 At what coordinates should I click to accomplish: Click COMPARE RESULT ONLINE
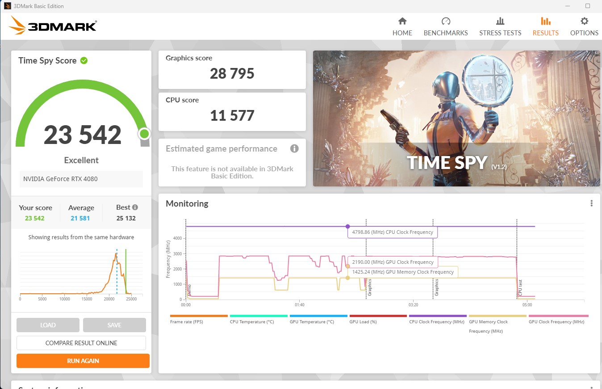tap(81, 343)
